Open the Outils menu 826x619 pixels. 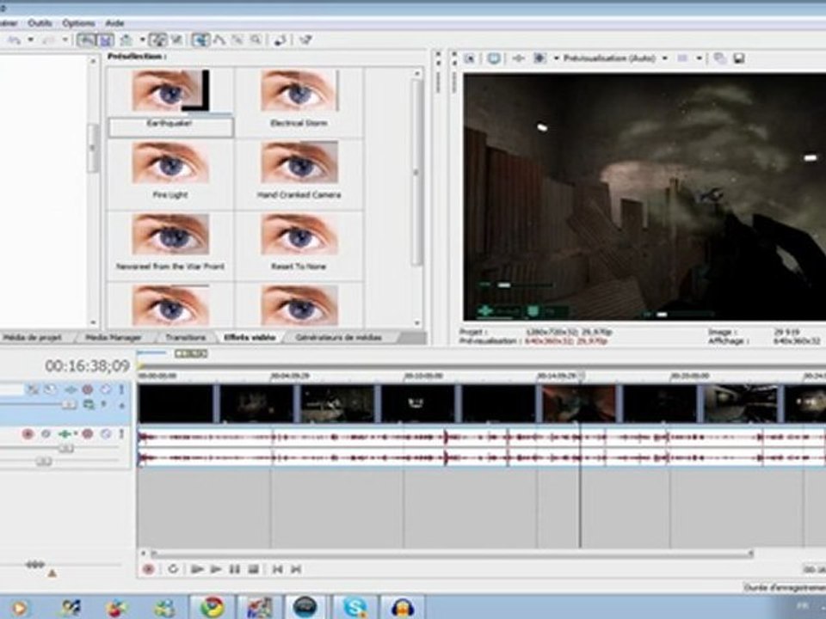[40, 23]
